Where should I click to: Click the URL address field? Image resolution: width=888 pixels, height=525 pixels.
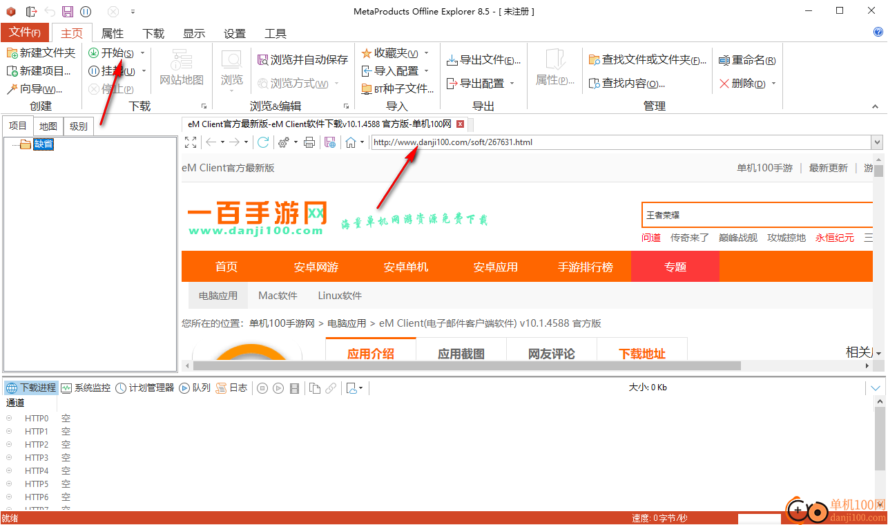621,142
